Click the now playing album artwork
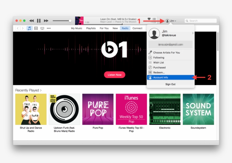Image resolution: width=232 pixels, height=163 pixels. click(x=79, y=21)
